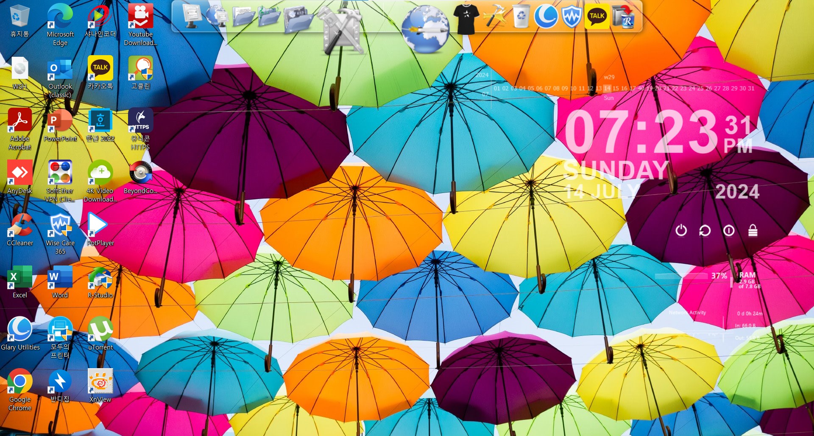Click the 2024 year text below the clock
Screen dimensions: 814x436
[737, 192]
